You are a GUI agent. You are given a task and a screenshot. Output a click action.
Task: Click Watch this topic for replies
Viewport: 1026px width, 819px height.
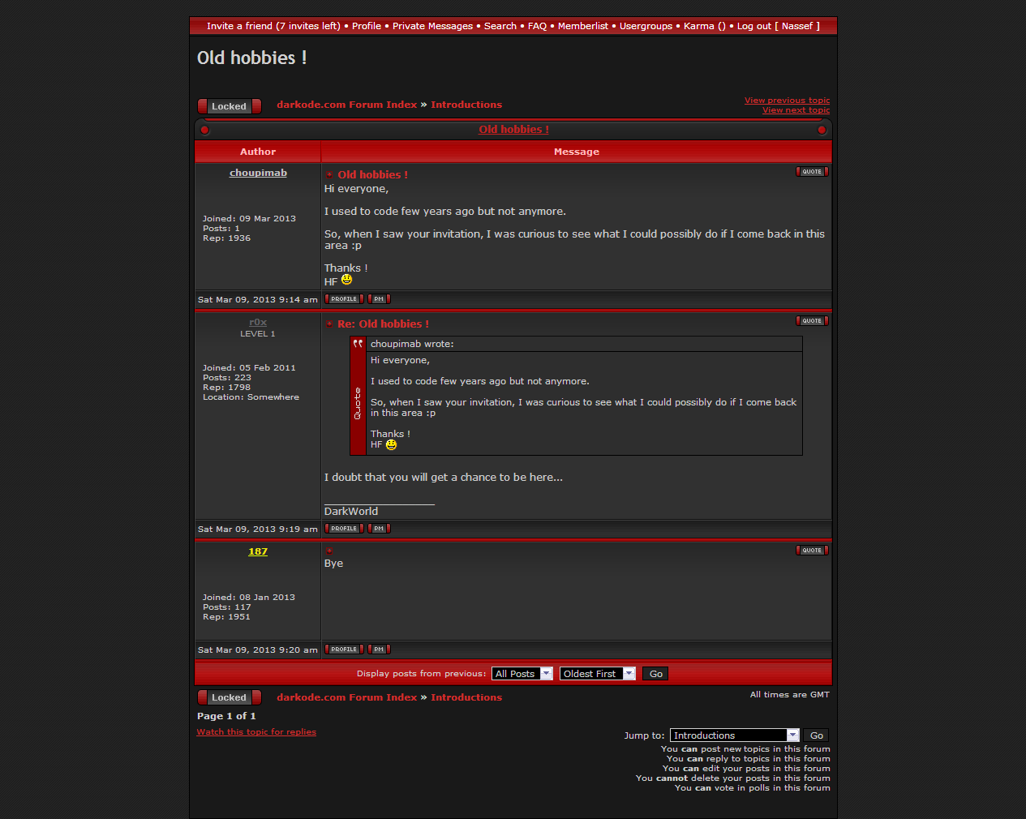(256, 732)
